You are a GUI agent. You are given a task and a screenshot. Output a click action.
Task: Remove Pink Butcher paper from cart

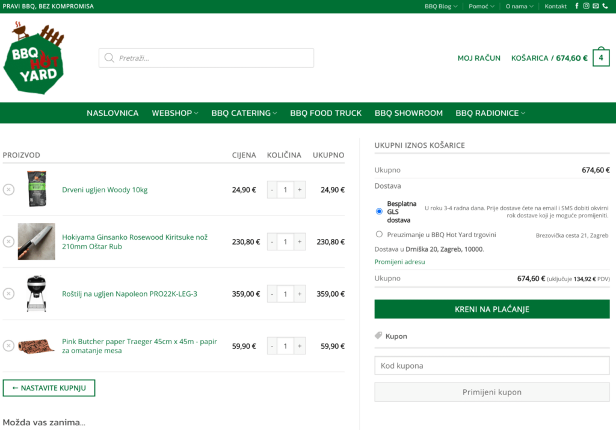(x=8, y=346)
